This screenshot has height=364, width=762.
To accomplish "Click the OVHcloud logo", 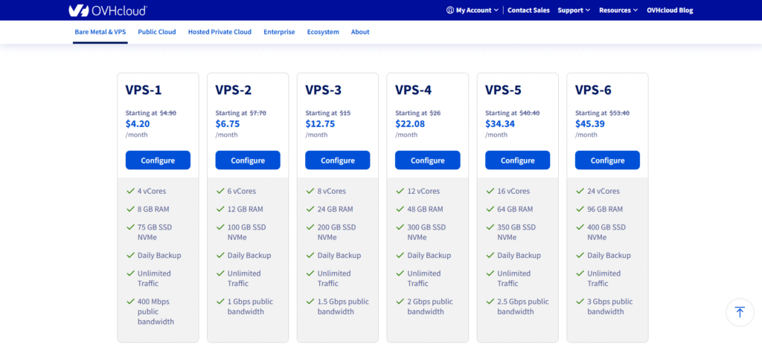I will click(x=107, y=10).
